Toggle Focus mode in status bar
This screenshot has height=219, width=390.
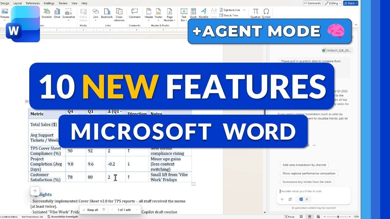pos(289,217)
